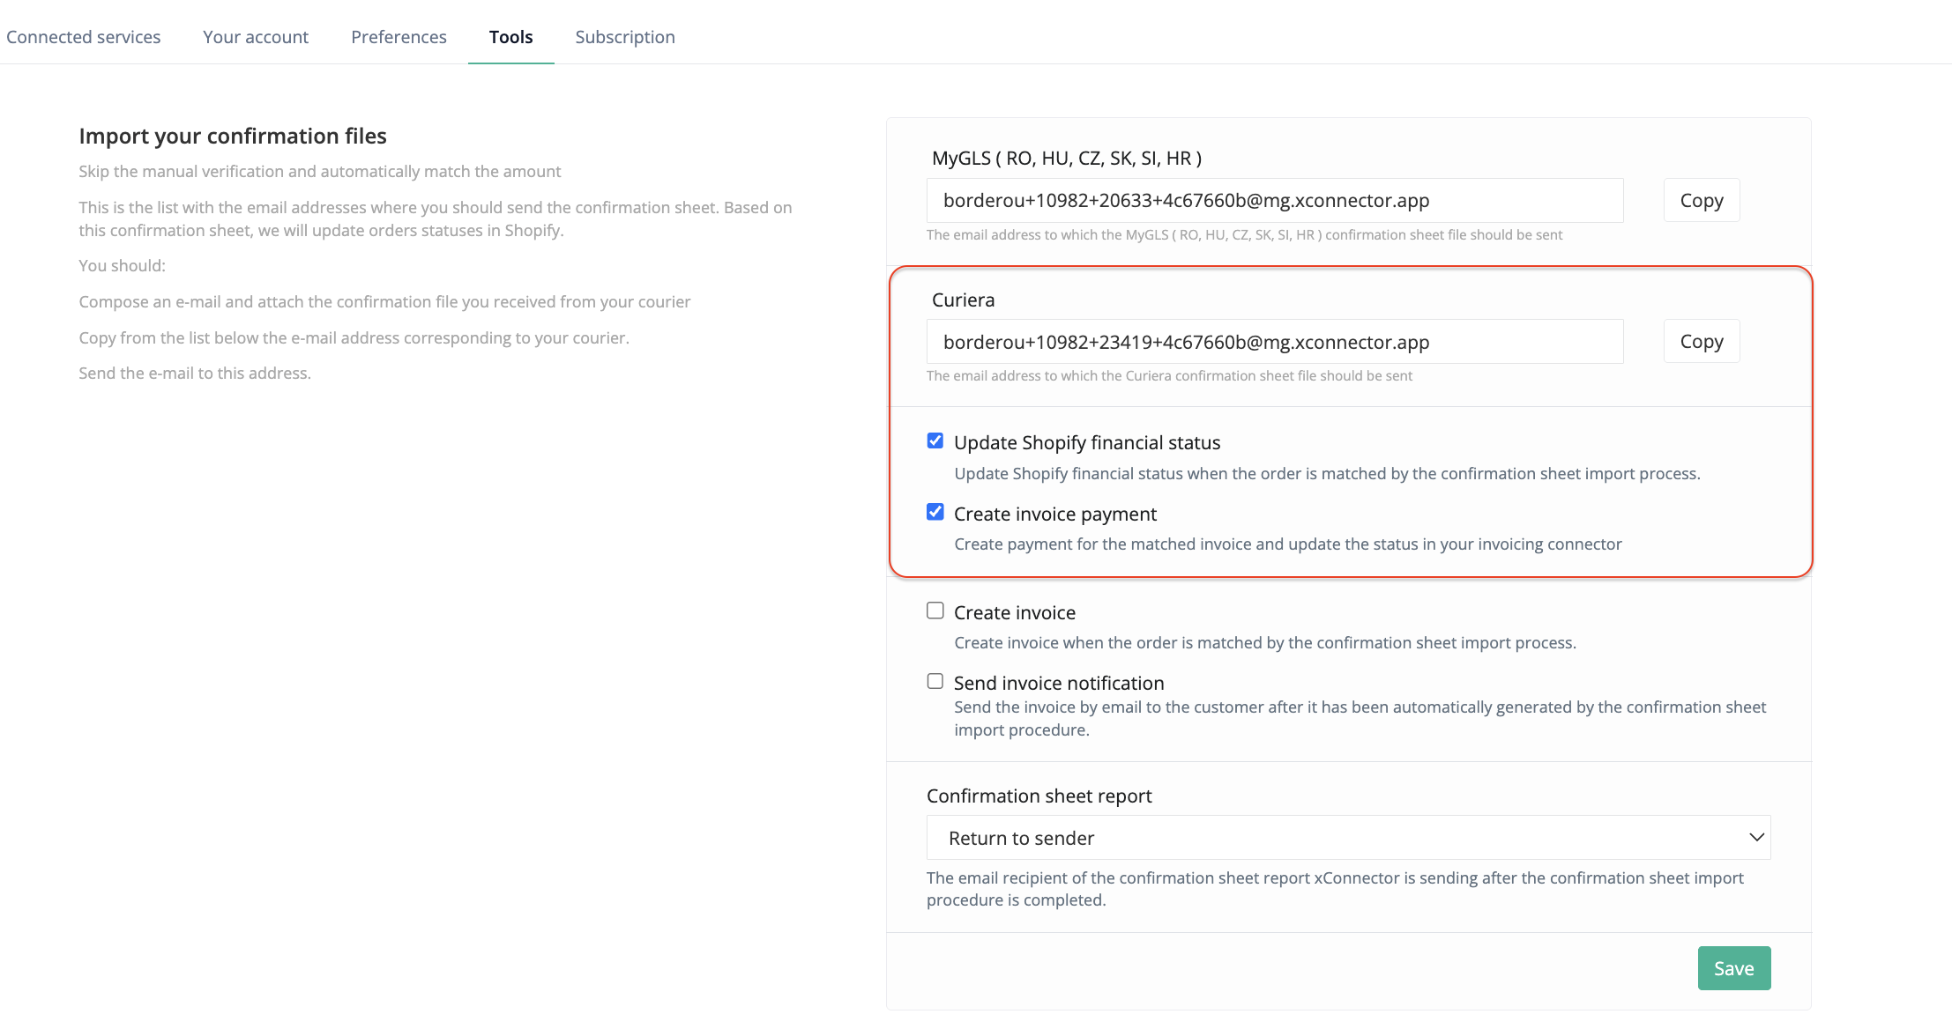Disable Create invoice payment checkbox
The image size is (1952, 1029).
pyautogui.click(x=935, y=512)
